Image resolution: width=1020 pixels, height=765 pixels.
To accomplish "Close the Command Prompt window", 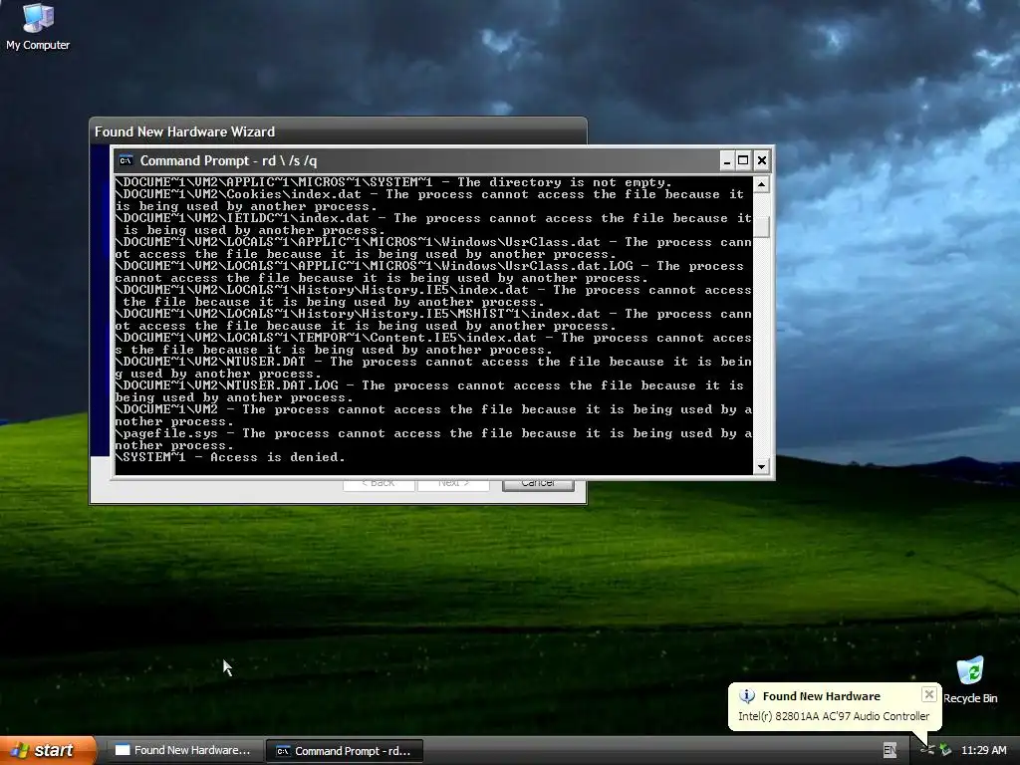I will (762, 160).
